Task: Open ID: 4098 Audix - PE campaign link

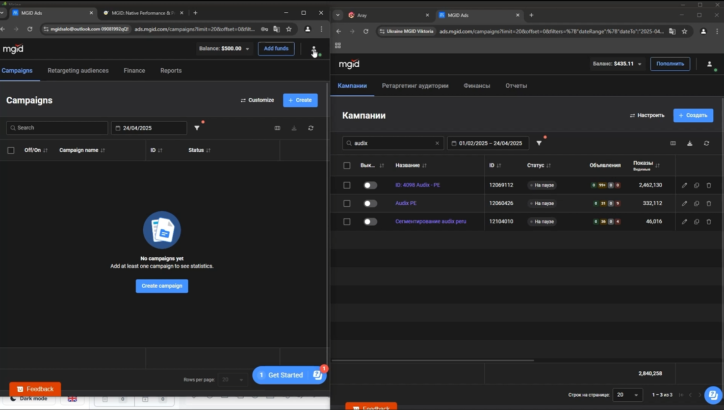Action: coord(418,185)
